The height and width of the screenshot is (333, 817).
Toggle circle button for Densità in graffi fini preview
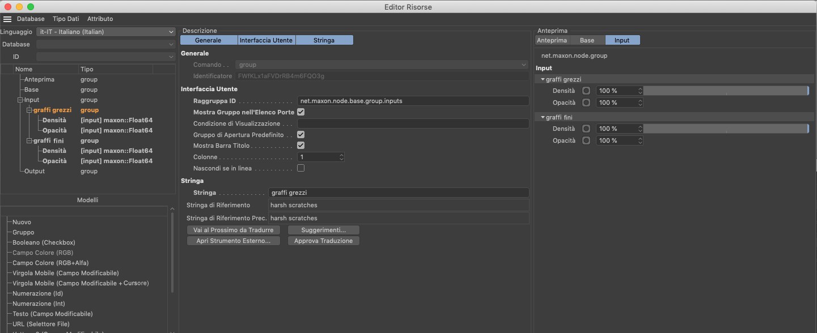[586, 129]
